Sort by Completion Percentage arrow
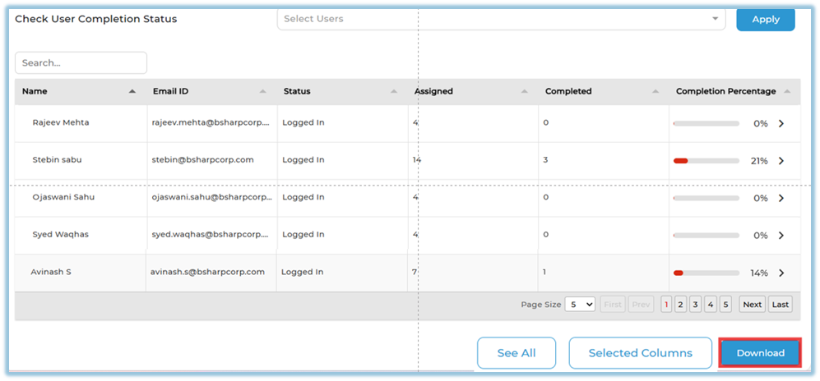 (787, 92)
